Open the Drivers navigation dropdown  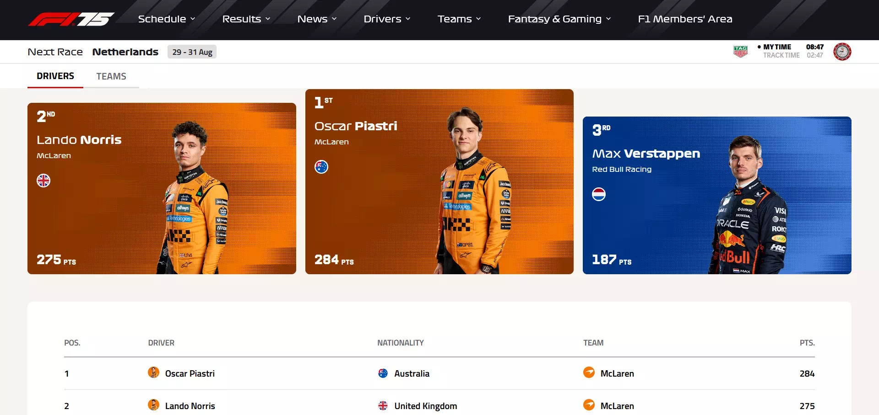(x=387, y=19)
